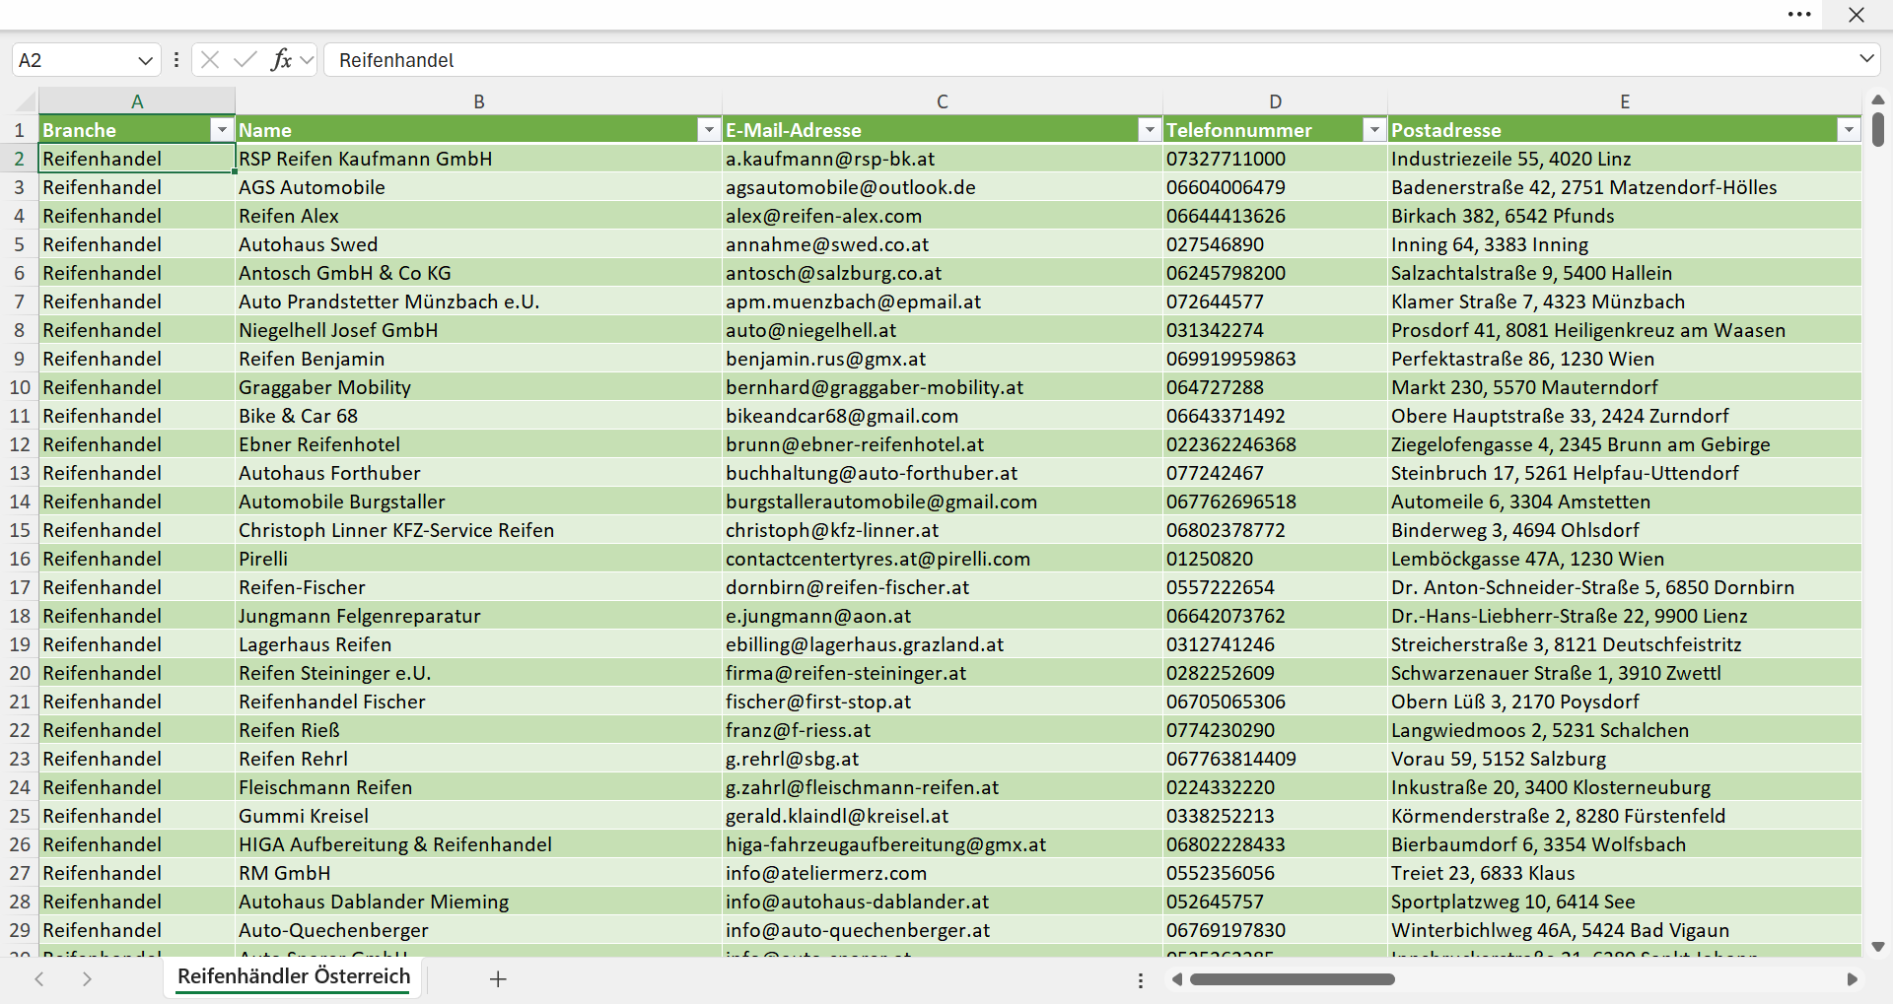
Task: Select all cells via corner triangle
Action: pyautogui.click(x=26, y=101)
